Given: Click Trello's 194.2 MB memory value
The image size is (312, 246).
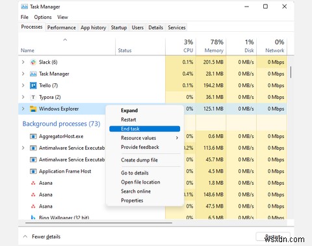Looking at the screenshot, I should (213, 85).
